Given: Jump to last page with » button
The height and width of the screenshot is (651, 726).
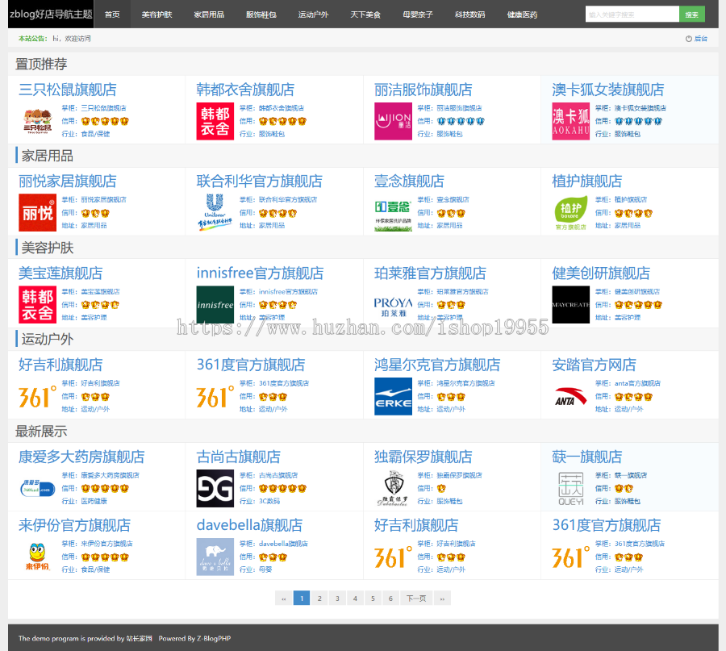Looking at the screenshot, I should point(442,599).
